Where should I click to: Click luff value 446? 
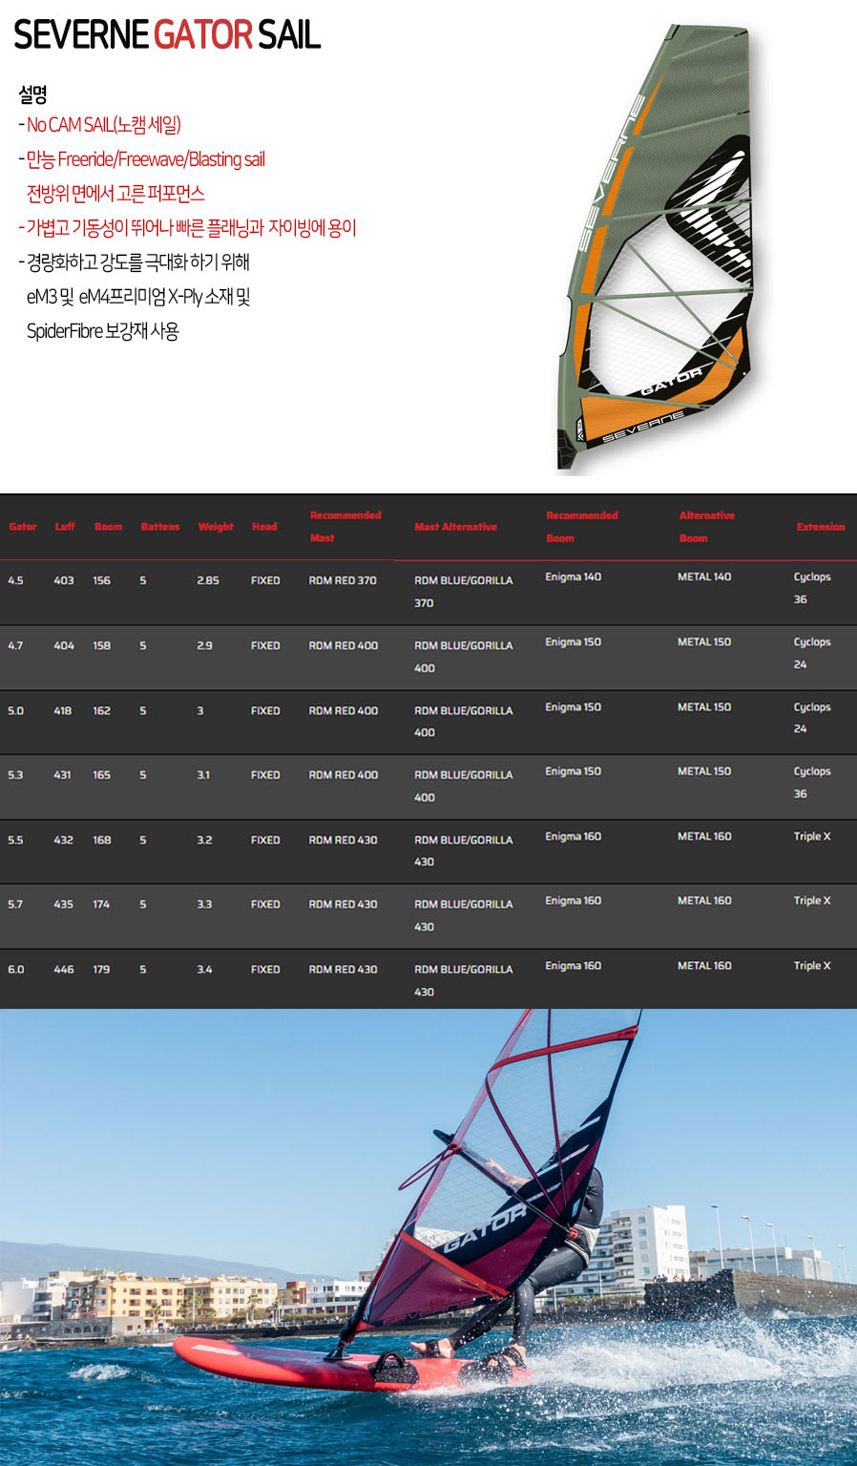point(64,969)
